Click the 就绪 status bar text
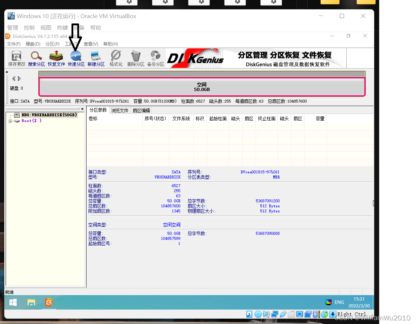This screenshot has height=324, width=416. click(x=9, y=292)
